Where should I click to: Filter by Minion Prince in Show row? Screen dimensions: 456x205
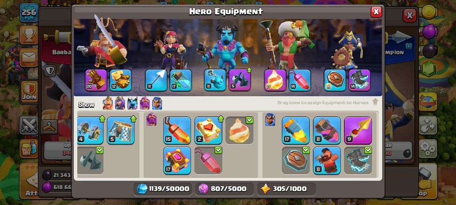coord(132,103)
